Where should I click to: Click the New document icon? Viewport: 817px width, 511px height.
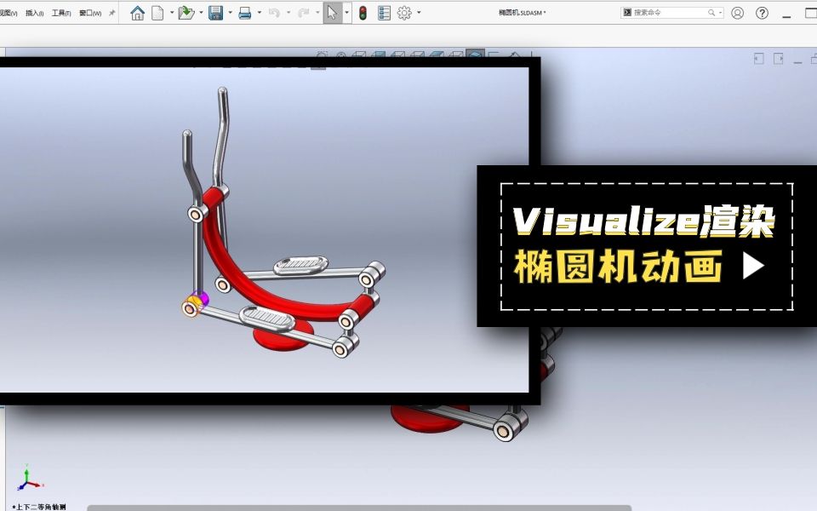(158, 12)
